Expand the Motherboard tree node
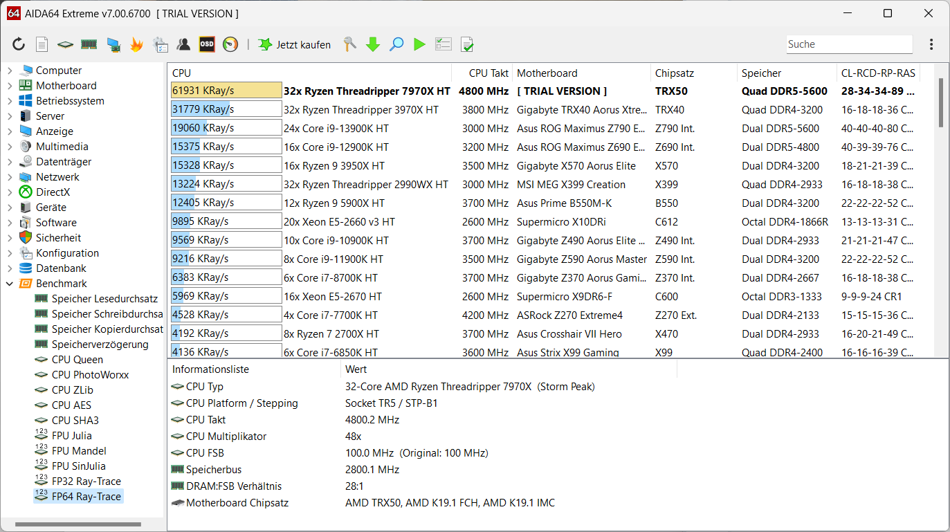Image resolution: width=950 pixels, height=532 pixels. (x=10, y=86)
